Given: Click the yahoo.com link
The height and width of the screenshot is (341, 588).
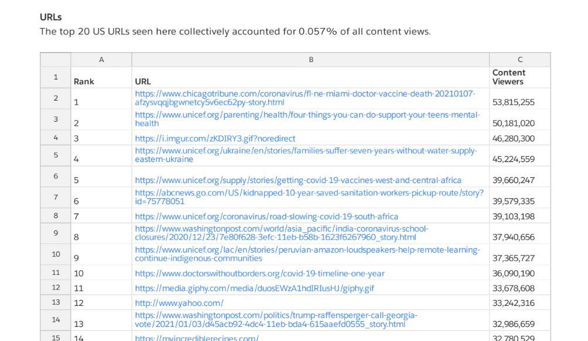Looking at the screenshot, I should (x=179, y=303).
